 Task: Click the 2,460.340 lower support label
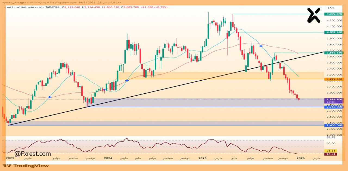[x=334, y=125]
